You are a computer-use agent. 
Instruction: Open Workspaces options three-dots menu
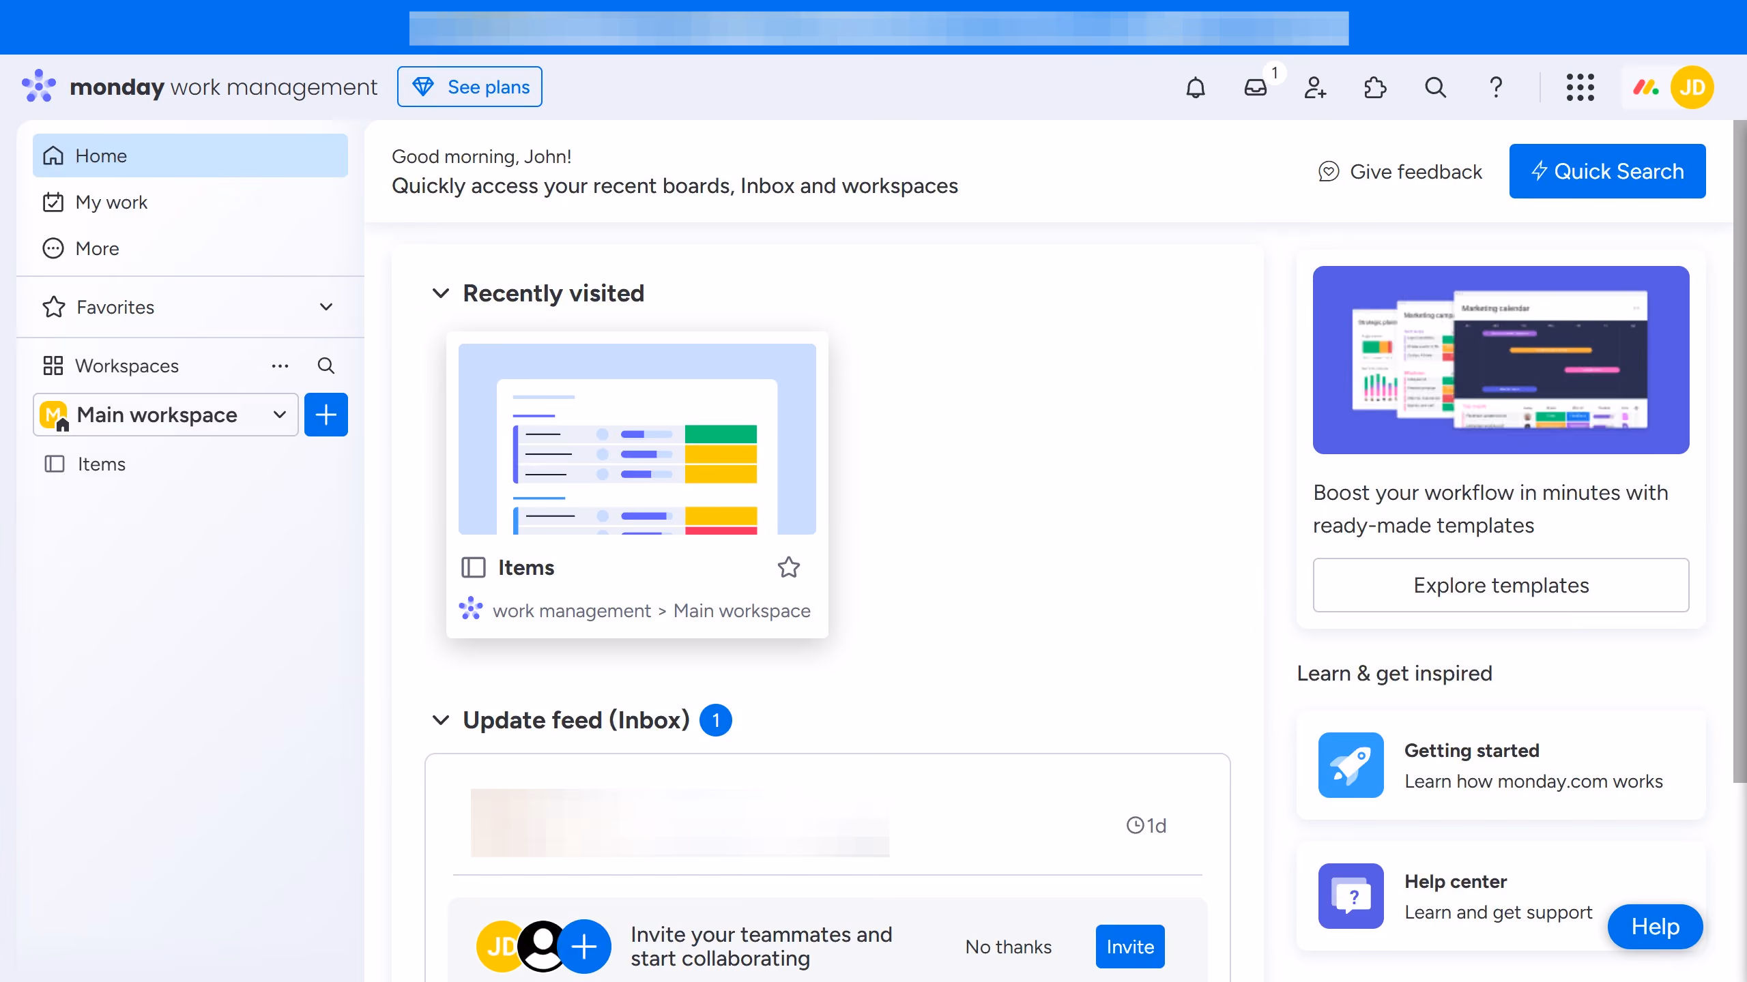point(280,366)
